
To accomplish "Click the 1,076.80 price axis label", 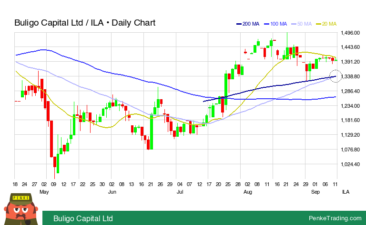I will pos(350,150).
